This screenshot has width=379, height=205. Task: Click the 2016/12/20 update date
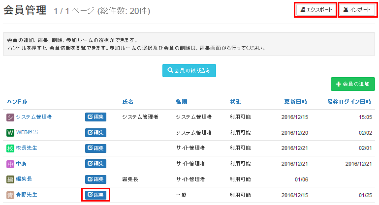[x=295, y=133]
